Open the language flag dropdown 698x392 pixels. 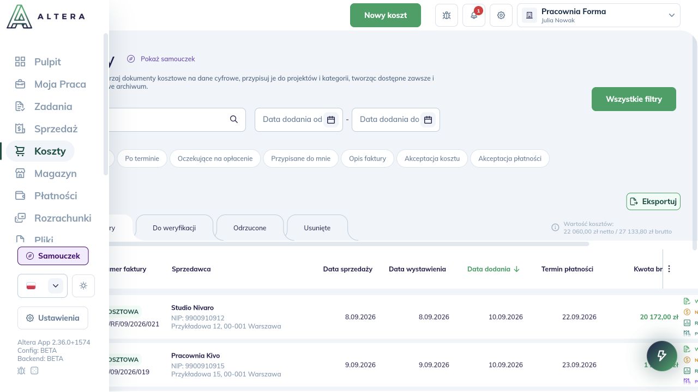tap(43, 286)
